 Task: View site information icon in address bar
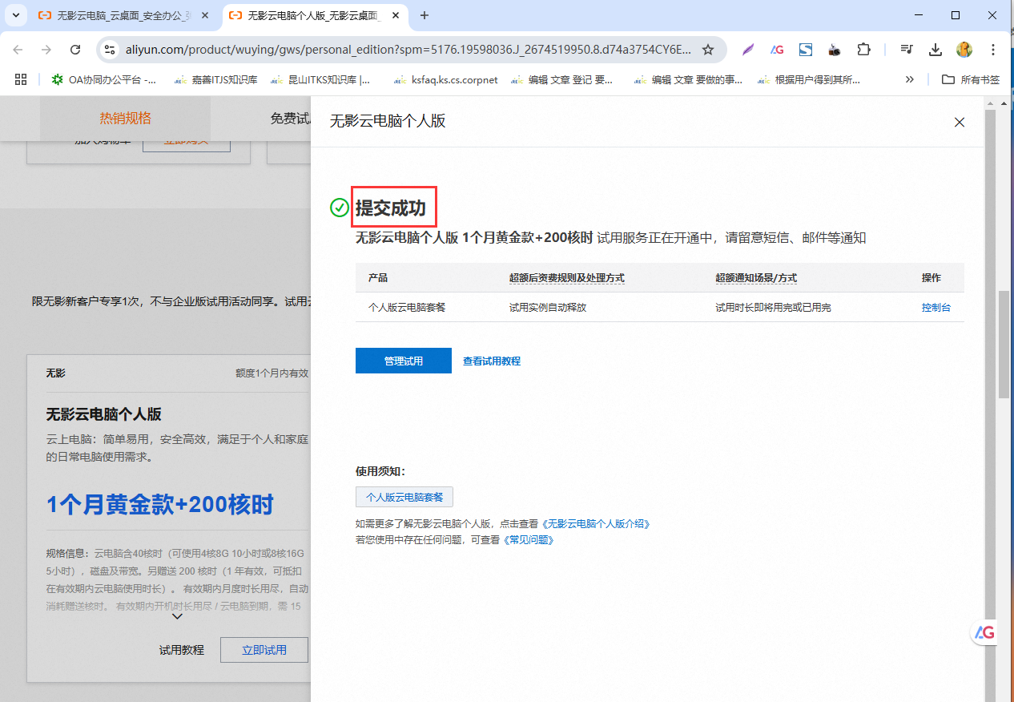coord(111,50)
